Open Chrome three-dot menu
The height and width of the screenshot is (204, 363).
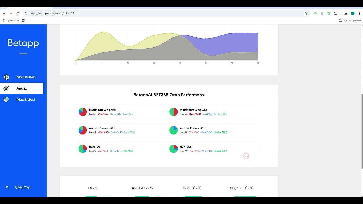[360, 13]
